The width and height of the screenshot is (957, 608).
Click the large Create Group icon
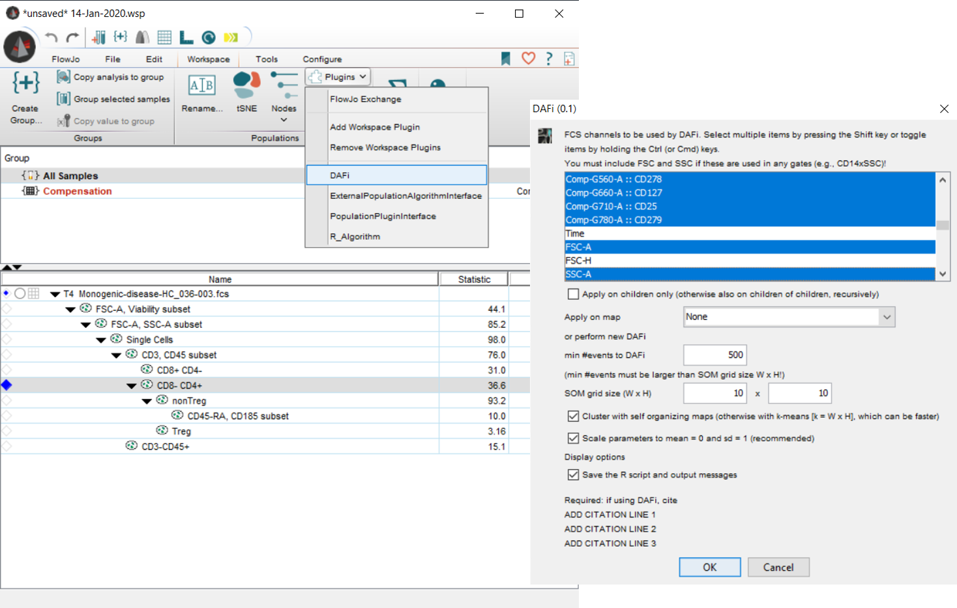[26, 83]
